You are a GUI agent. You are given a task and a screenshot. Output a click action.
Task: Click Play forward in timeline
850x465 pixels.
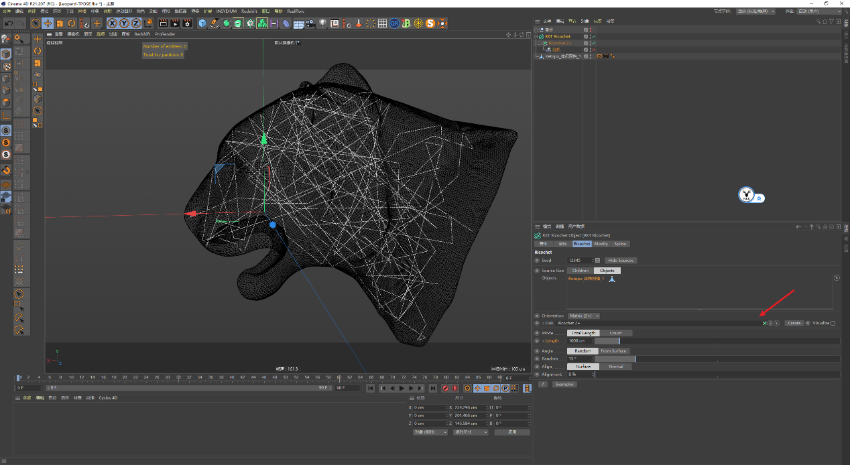402,388
